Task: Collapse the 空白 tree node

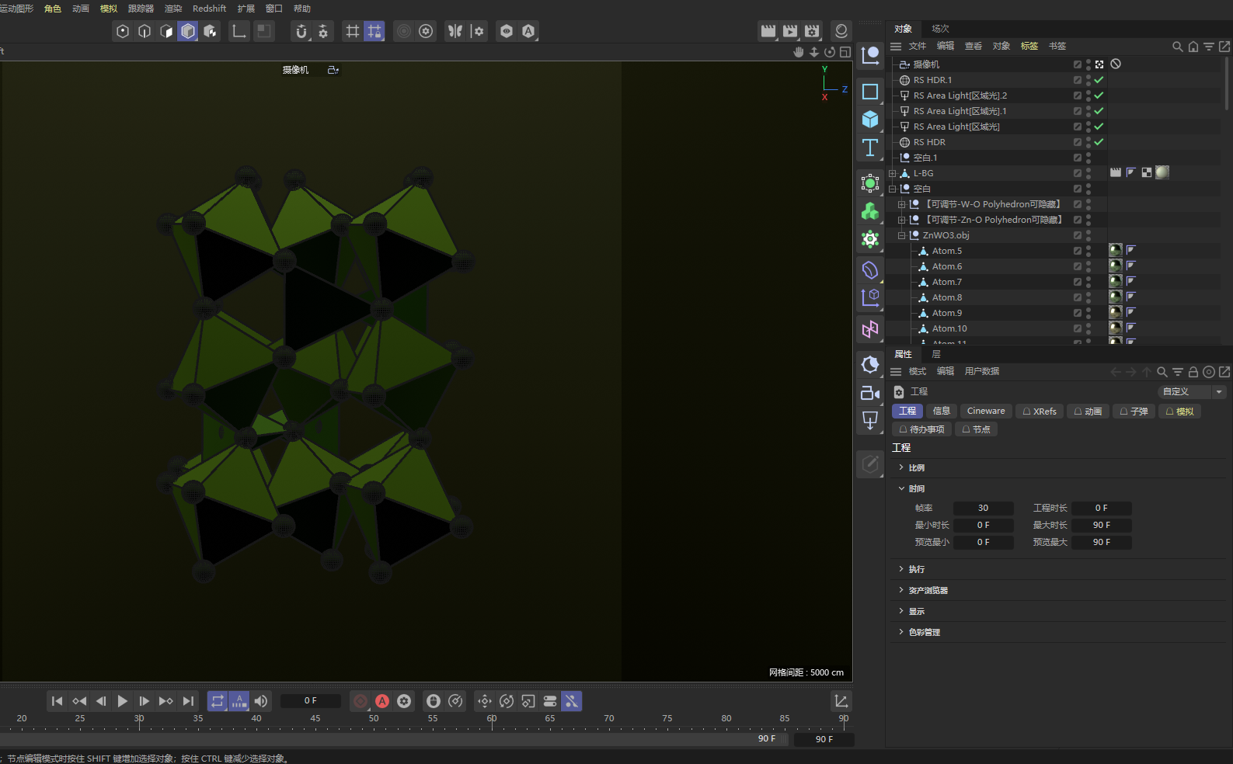Action: 893,189
